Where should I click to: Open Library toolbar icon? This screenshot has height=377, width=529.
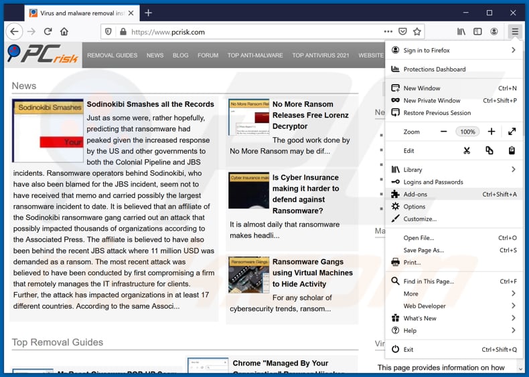461,31
